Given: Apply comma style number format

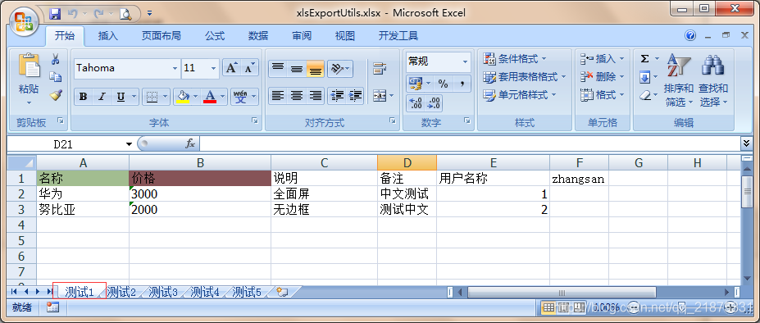Looking at the screenshot, I should (x=462, y=84).
